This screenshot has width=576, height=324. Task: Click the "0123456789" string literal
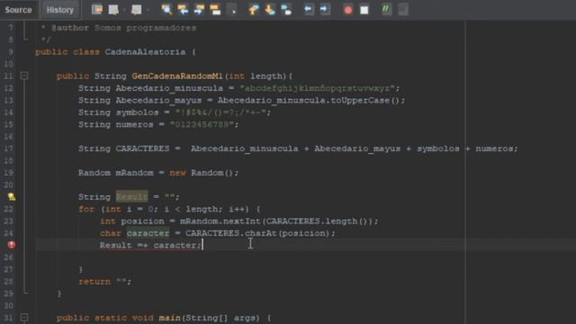click(x=202, y=124)
